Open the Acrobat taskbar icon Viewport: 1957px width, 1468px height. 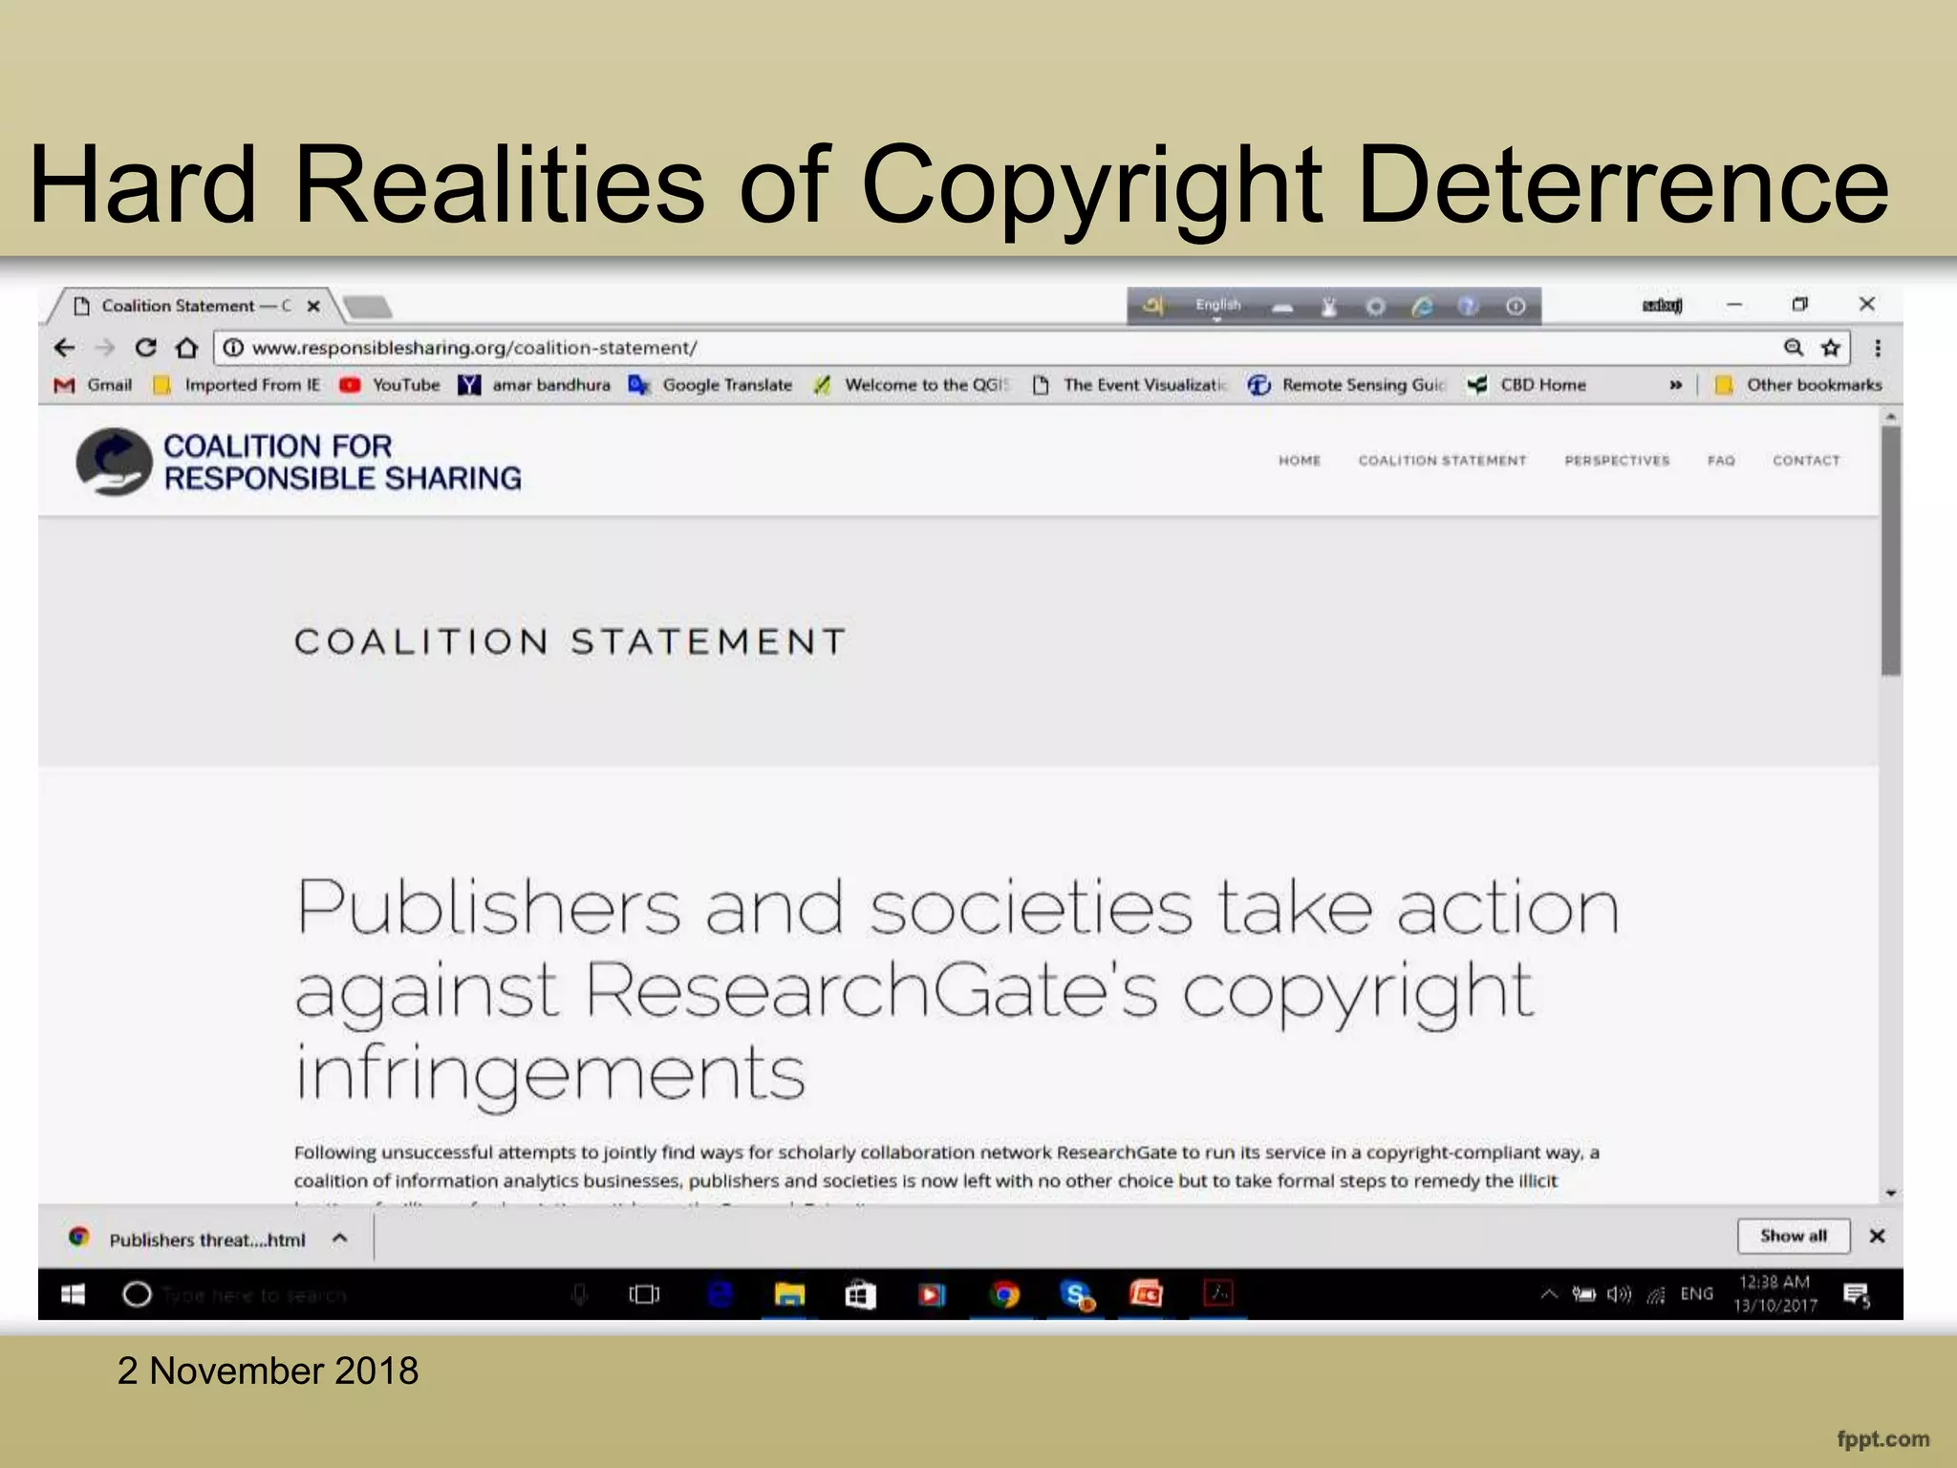[1218, 1293]
